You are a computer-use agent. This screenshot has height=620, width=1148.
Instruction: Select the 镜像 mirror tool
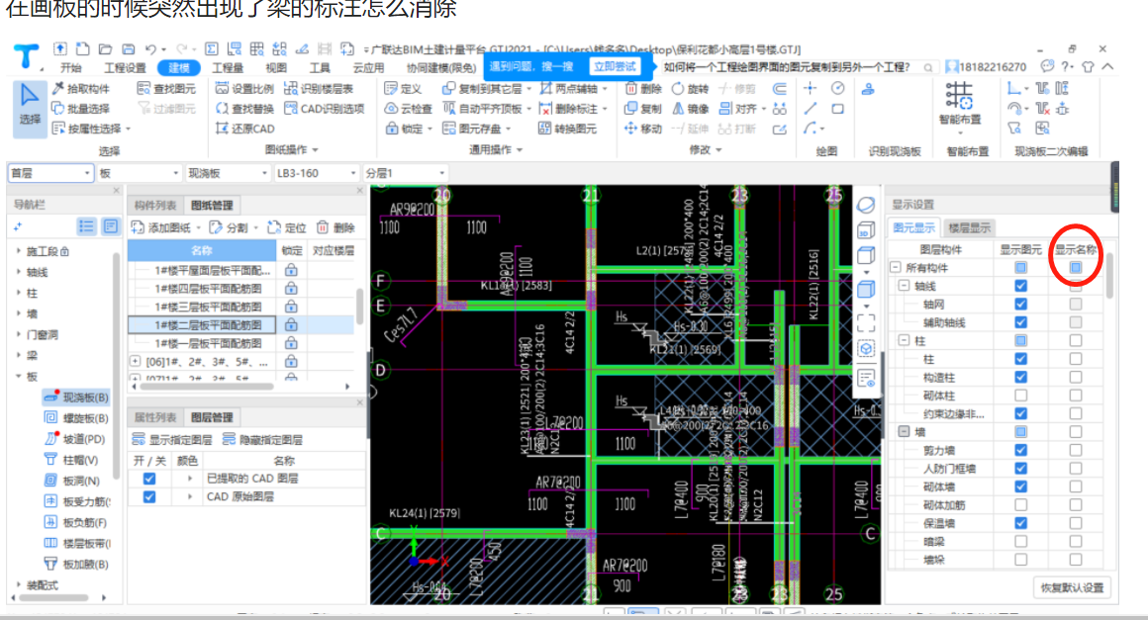tap(690, 108)
